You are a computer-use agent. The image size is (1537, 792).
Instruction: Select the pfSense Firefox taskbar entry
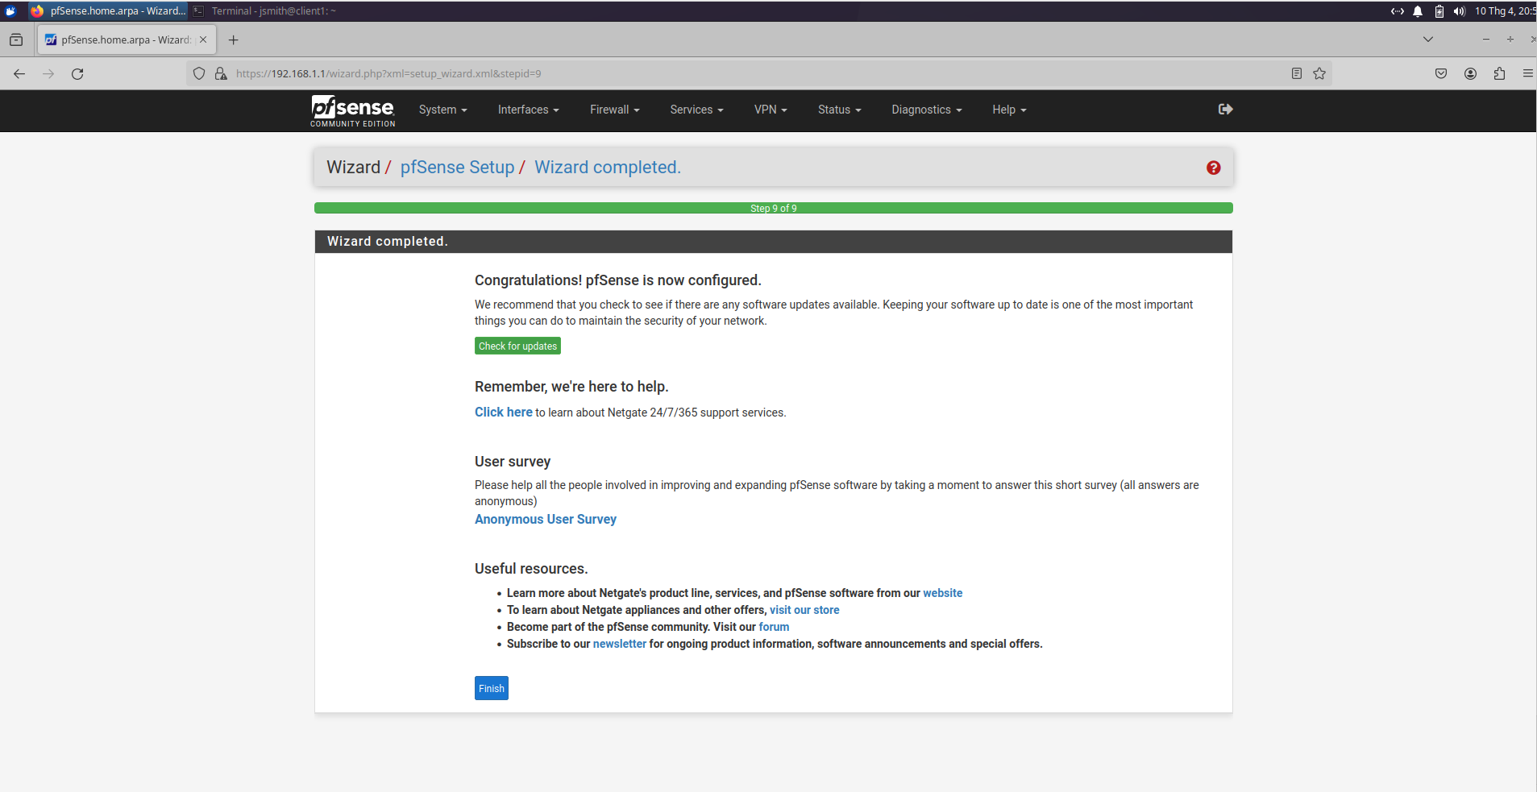click(108, 10)
